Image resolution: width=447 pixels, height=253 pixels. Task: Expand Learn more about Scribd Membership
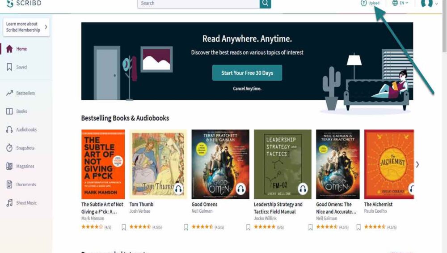click(x=26, y=27)
